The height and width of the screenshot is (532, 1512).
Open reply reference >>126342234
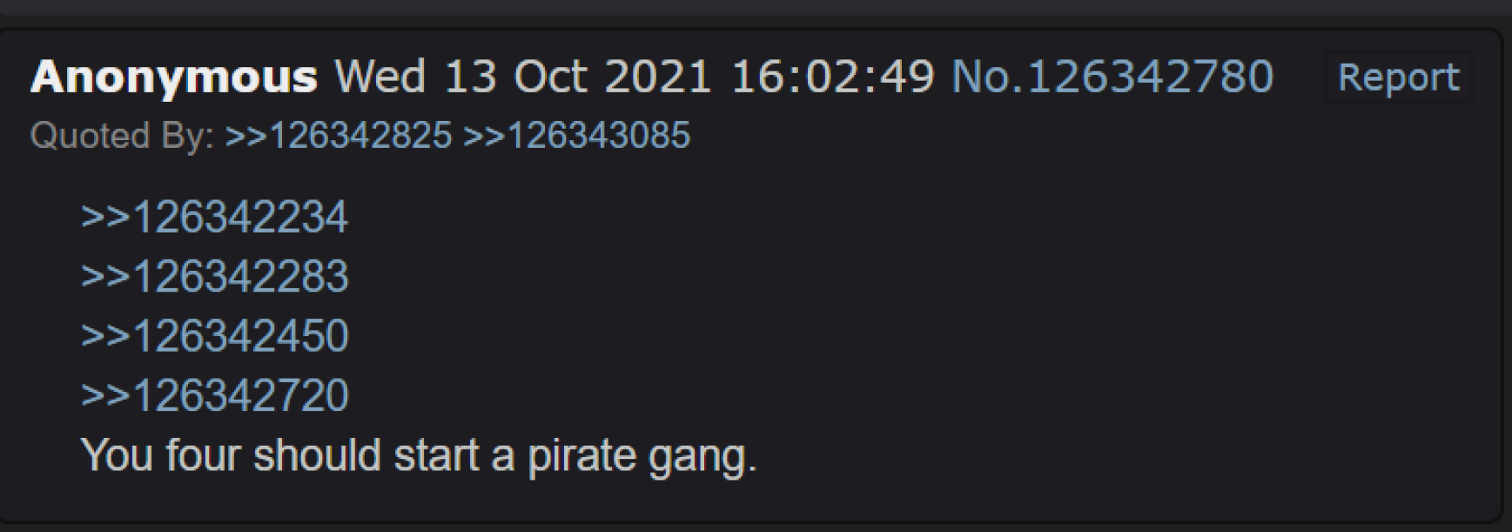click(x=214, y=217)
